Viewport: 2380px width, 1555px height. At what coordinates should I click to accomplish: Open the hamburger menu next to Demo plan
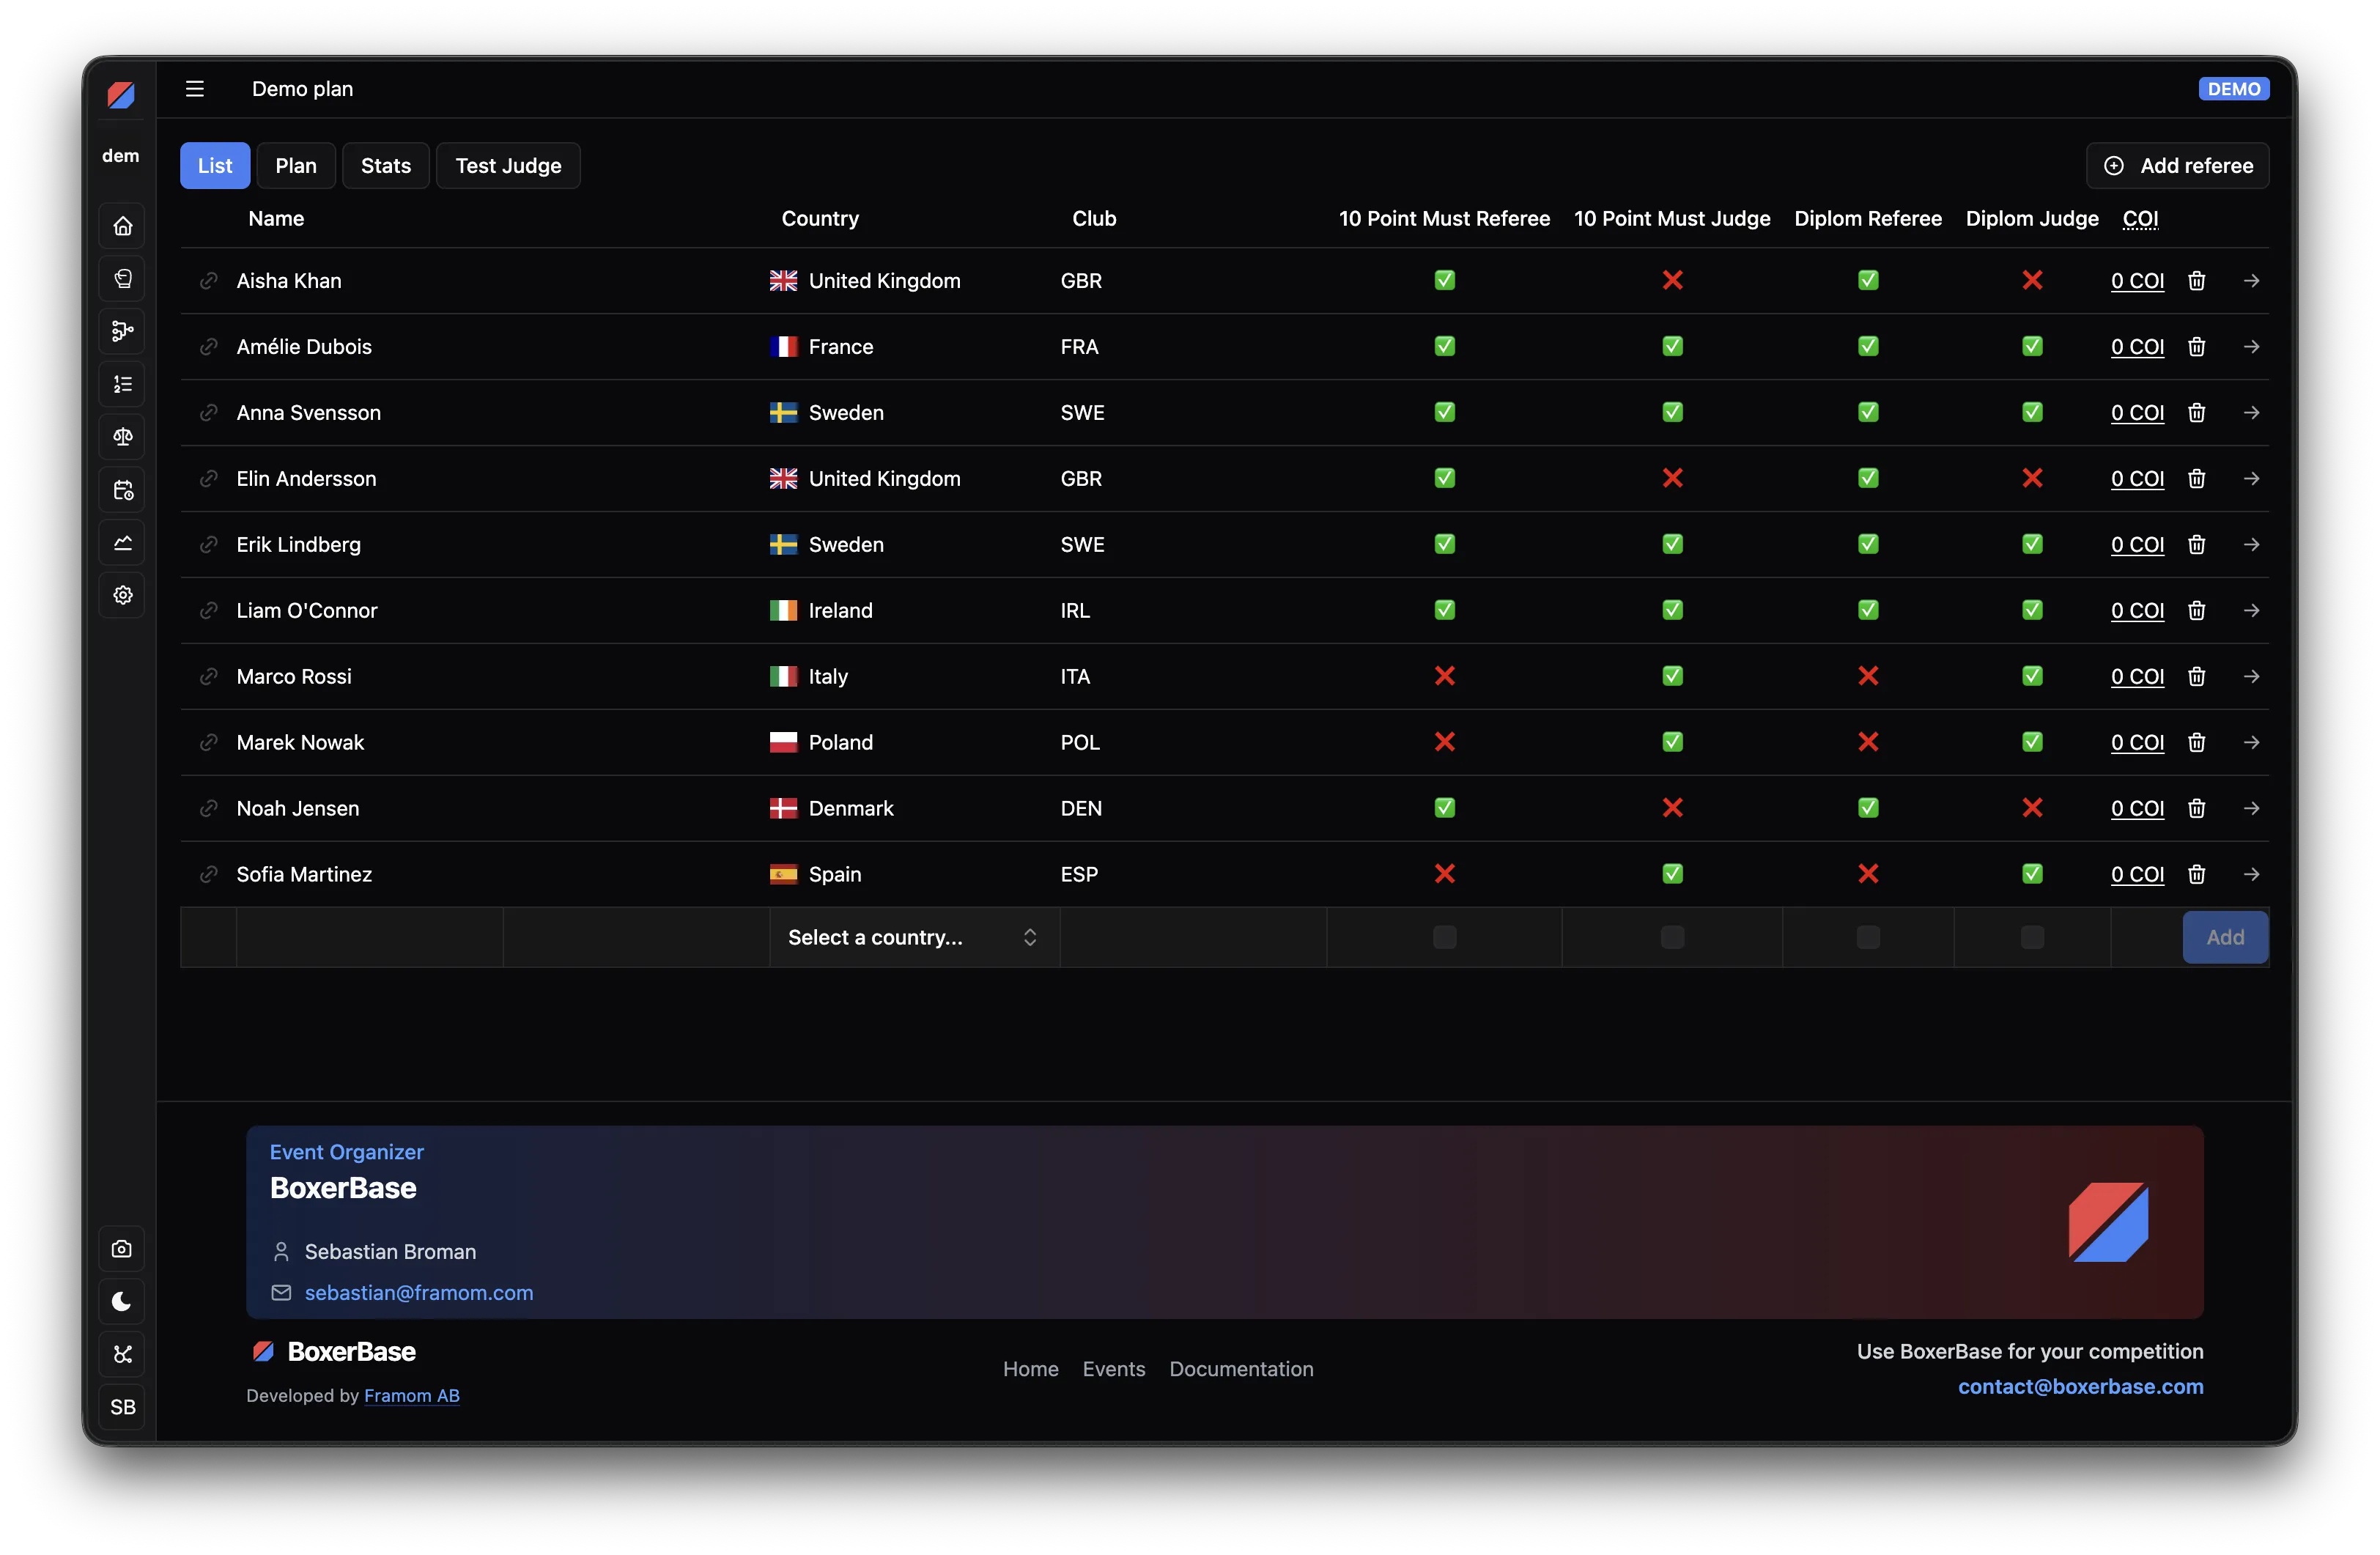pyautogui.click(x=195, y=89)
